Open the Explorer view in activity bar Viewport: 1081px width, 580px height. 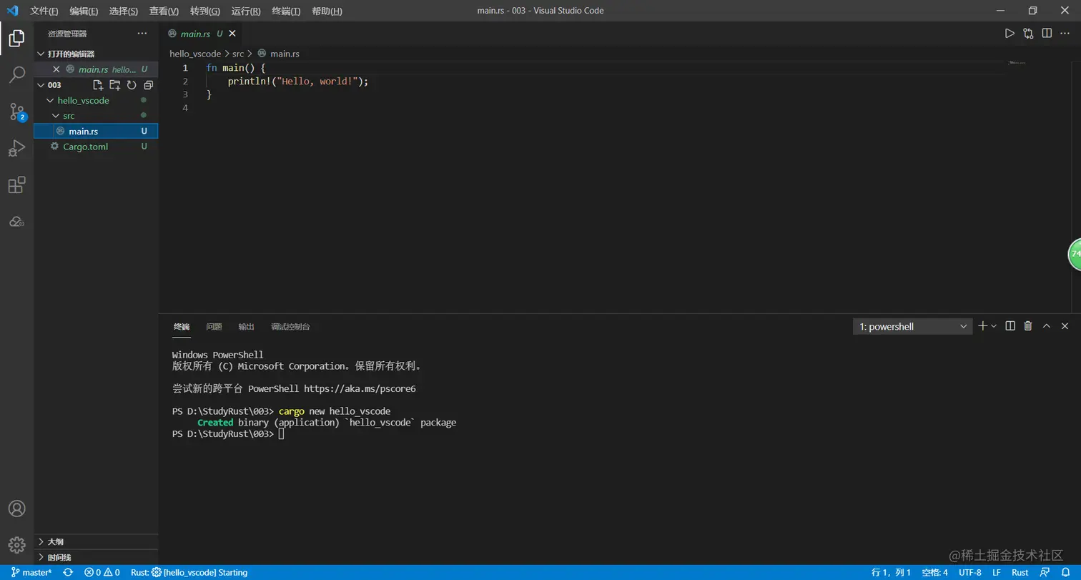(16, 38)
